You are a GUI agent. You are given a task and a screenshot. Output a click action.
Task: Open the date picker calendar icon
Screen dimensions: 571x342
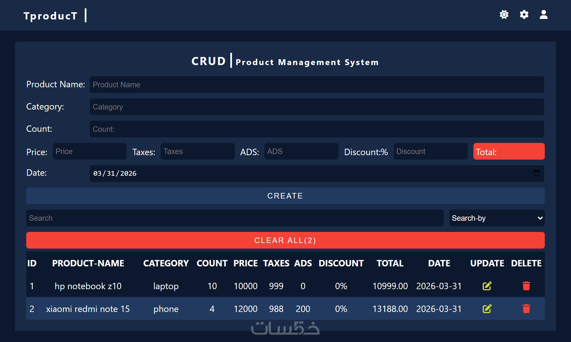click(536, 173)
